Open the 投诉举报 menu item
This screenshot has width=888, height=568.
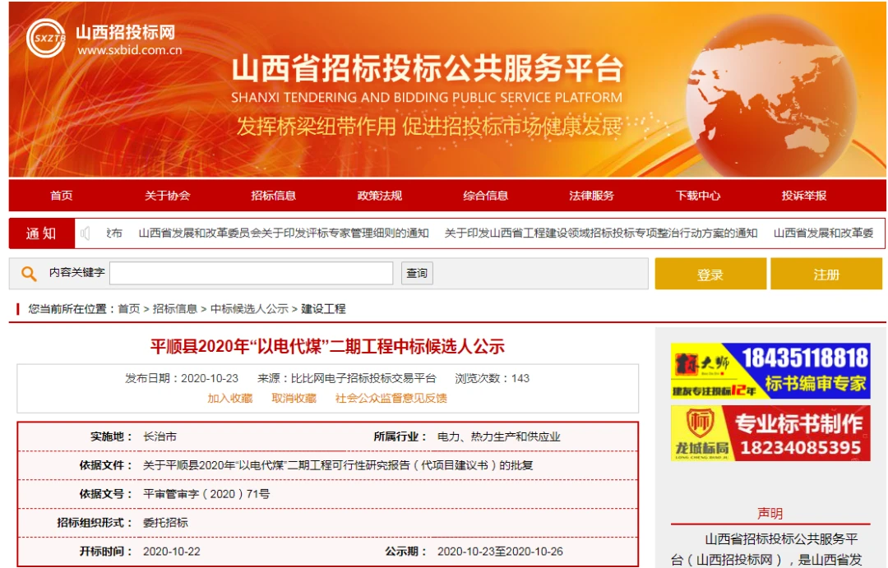(803, 196)
